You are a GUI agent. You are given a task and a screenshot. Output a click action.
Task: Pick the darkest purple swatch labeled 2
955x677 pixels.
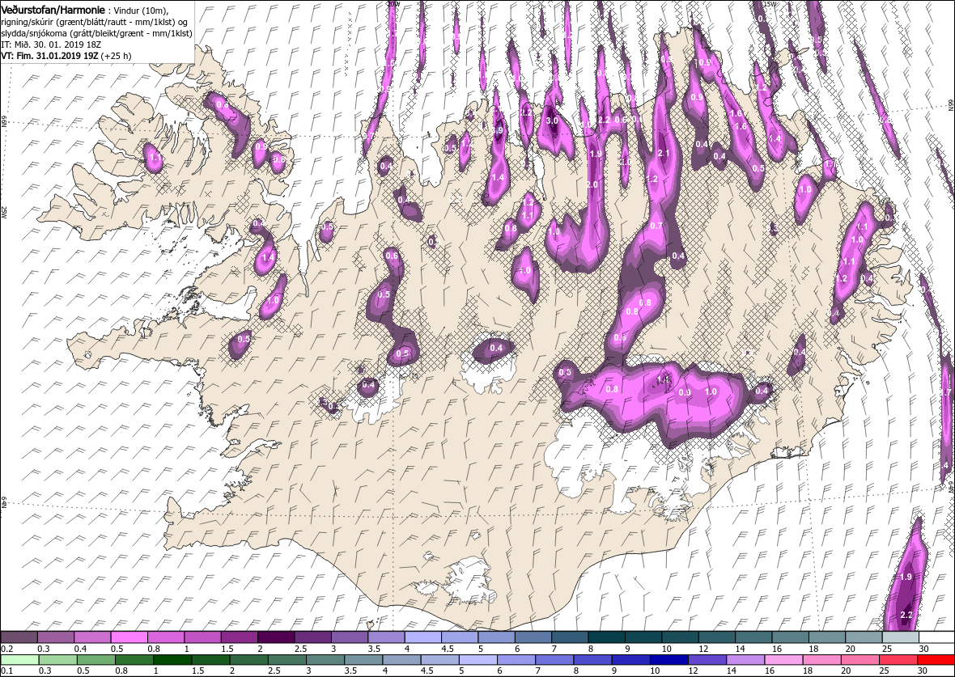(276, 637)
